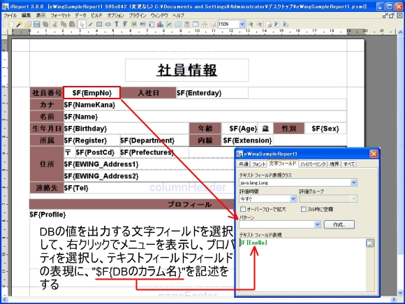Open the 編集 menu
This screenshot has height=304, width=405.
pyautogui.click(x=26, y=15)
